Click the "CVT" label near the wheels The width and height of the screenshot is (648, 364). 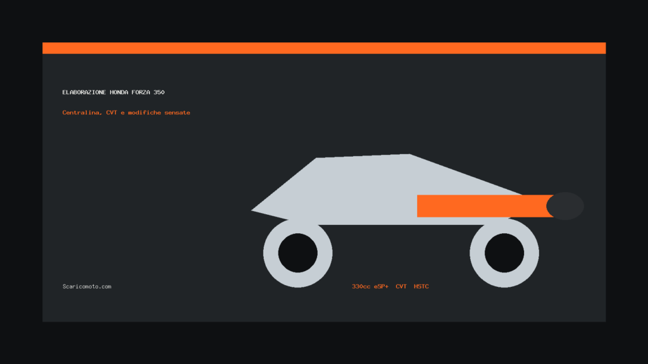point(401,286)
